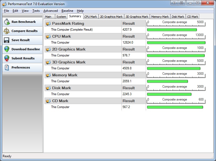Viewport: 216px width, 161px height.
Task: Click the Submit Results globe icon
Action: pyautogui.click(x=7, y=59)
